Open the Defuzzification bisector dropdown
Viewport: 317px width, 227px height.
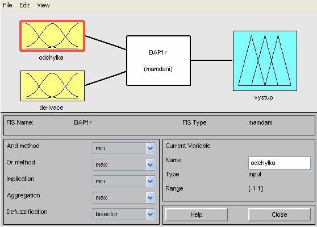point(124,214)
